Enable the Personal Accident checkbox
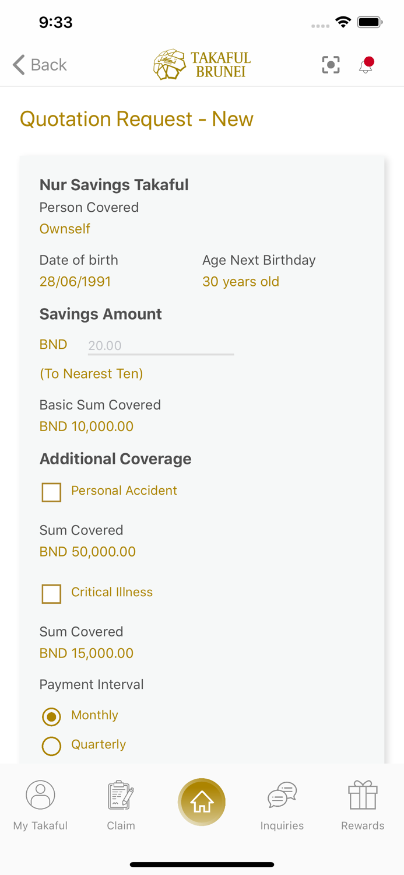Image resolution: width=404 pixels, height=875 pixels. 51,492
